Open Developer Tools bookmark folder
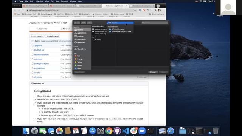This screenshot has width=242, height=136. click(x=29, y=14)
